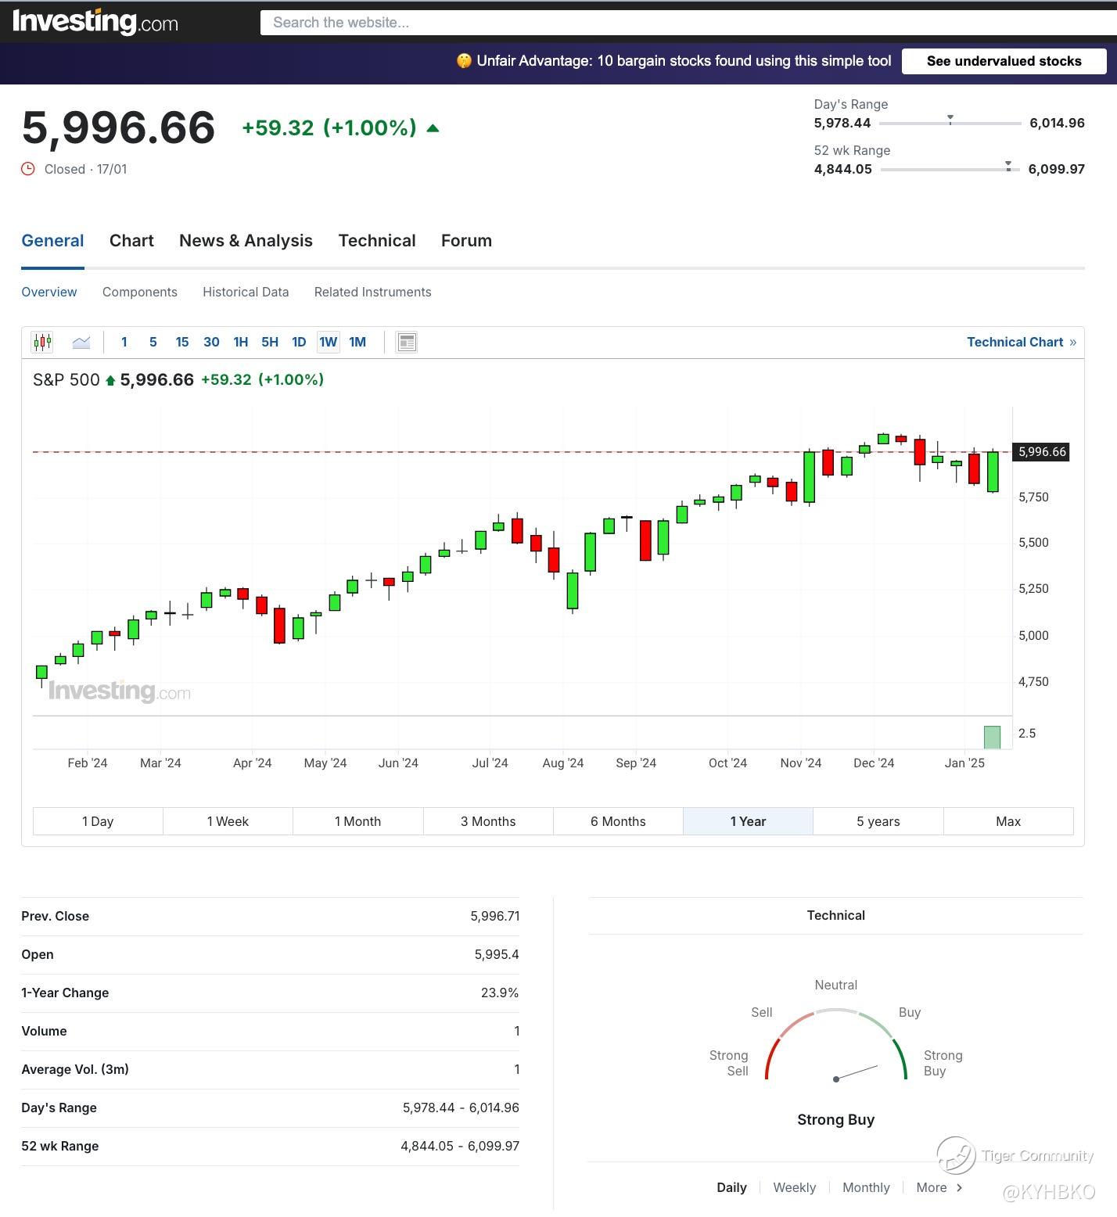Screen dimensions: 1117x1217
Task: Click the Open value 5,995.4
Action: 497,954
